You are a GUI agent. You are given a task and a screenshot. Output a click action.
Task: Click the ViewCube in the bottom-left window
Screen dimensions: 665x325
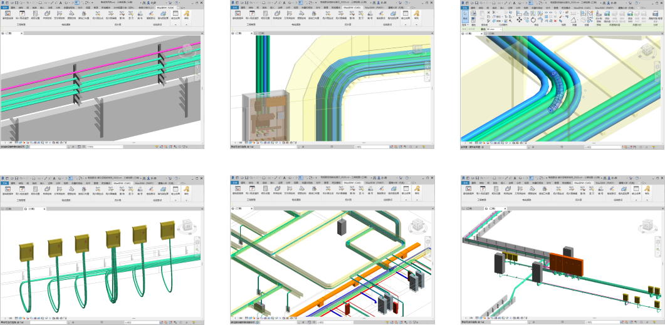click(187, 226)
